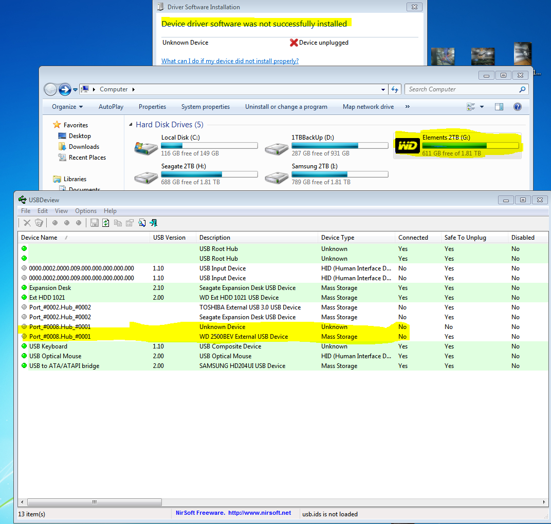Open the Organize dropdown menu

click(x=67, y=107)
